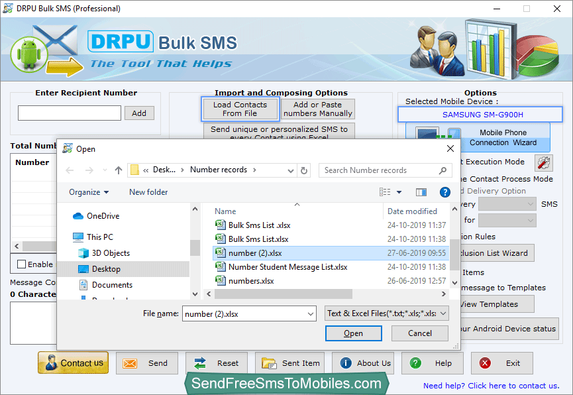This screenshot has height=395, width=573.
Task: Select Number Student Message List.xlsx
Action: pos(331,267)
